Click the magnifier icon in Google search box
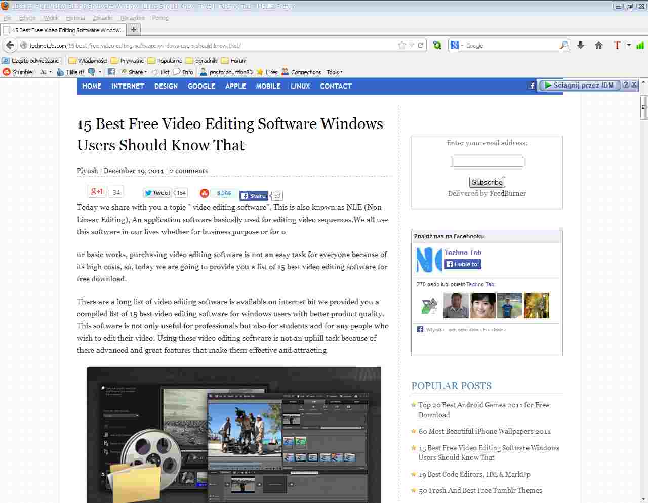Image resolution: width=648 pixels, height=503 pixels. [563, 45]
